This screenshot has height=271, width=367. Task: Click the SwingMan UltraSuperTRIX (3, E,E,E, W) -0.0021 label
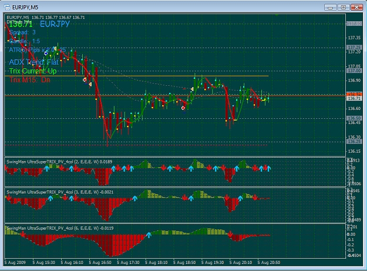pyautogui.click(x=60, y=192)
